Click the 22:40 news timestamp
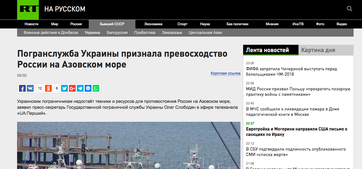The width and height of the screenshot is (362, 169). 250,103
